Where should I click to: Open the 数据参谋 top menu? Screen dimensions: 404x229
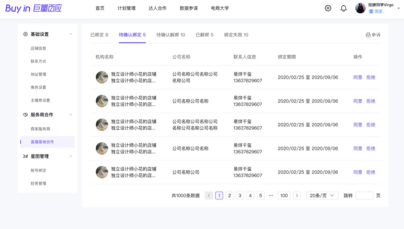click(189, 8)
